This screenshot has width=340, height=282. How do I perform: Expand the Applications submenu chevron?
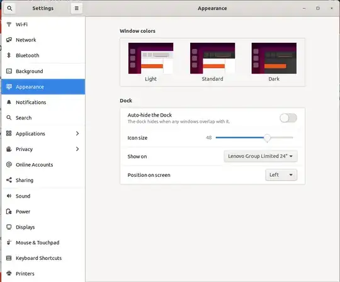(77, 133)
